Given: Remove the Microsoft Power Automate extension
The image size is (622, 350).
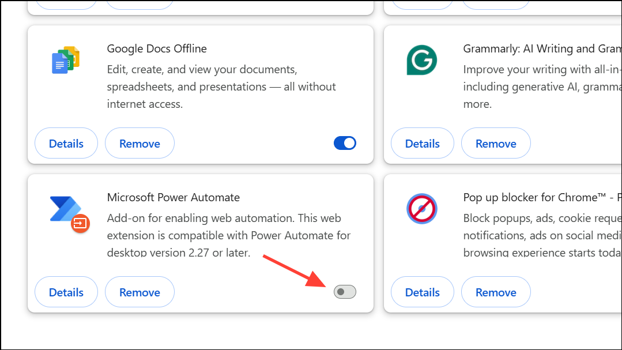Looking at the screenshot, I should (x=140, y=291).
